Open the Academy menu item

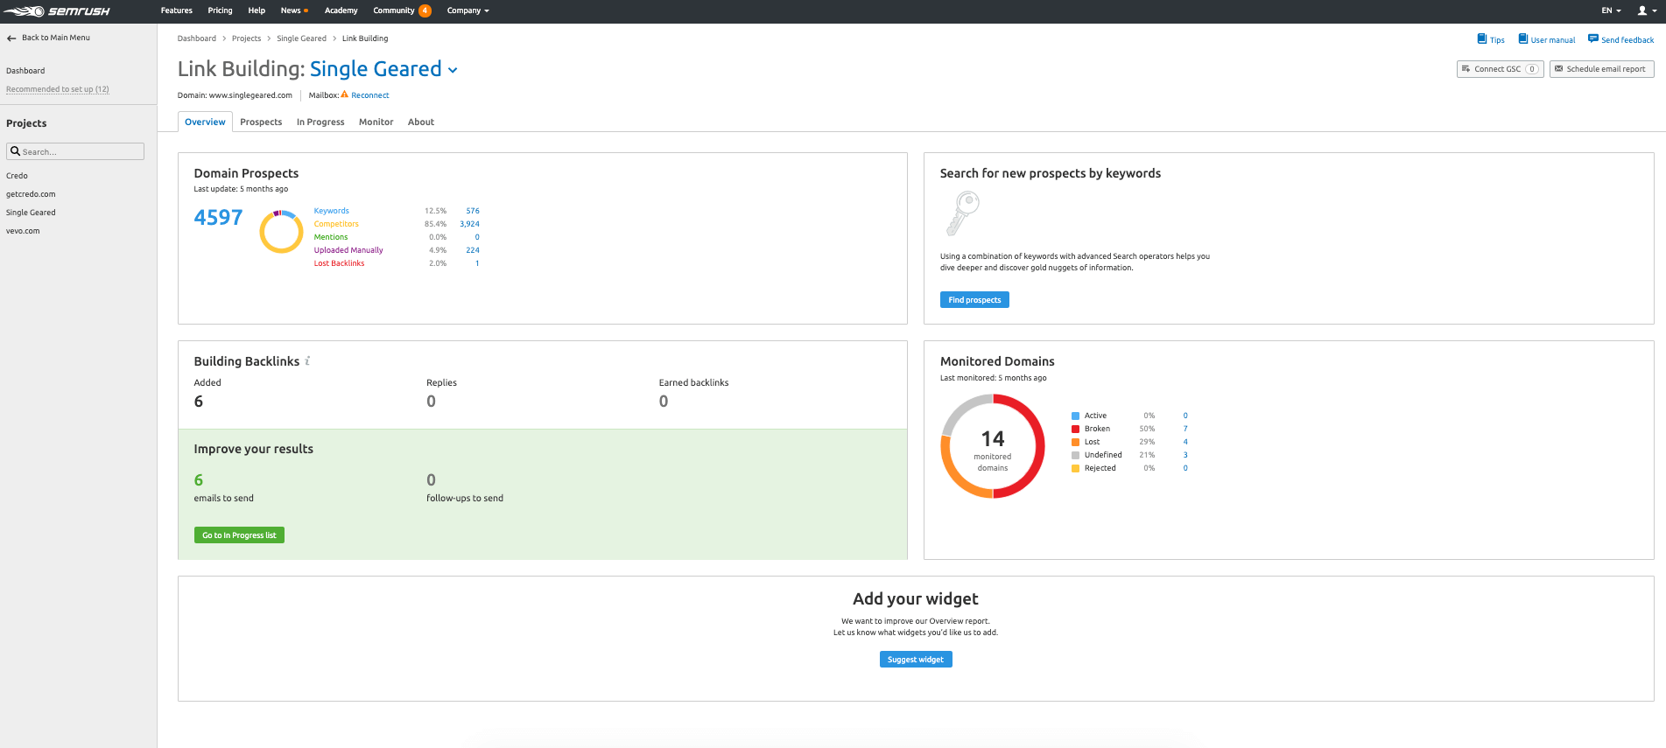pyautogui.click(x=341, y=10)
